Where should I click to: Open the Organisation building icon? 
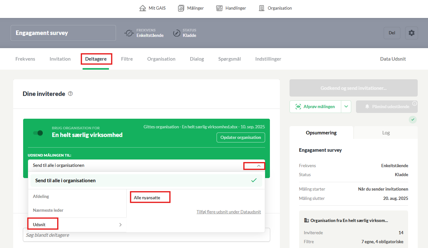[x=262, y=8]
